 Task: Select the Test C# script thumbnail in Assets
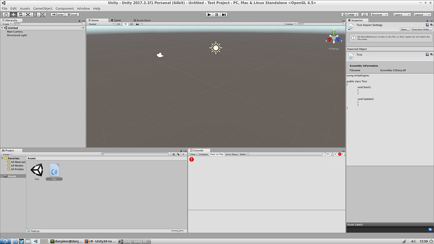[54, 170]
